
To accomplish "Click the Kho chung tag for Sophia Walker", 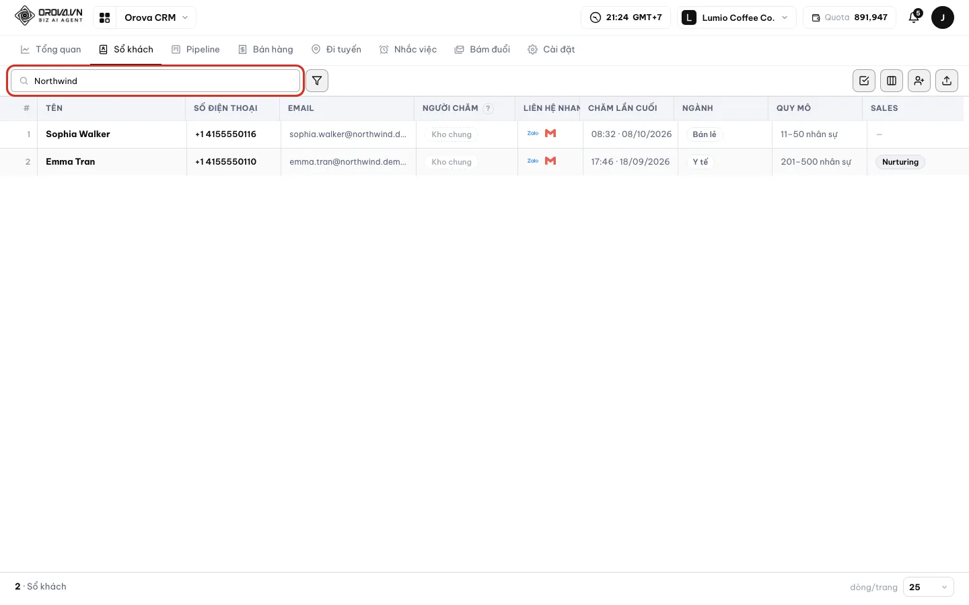I will tap(452, 134).
